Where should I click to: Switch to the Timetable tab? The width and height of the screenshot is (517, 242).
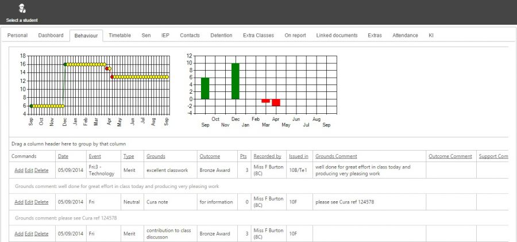[119, 35]
